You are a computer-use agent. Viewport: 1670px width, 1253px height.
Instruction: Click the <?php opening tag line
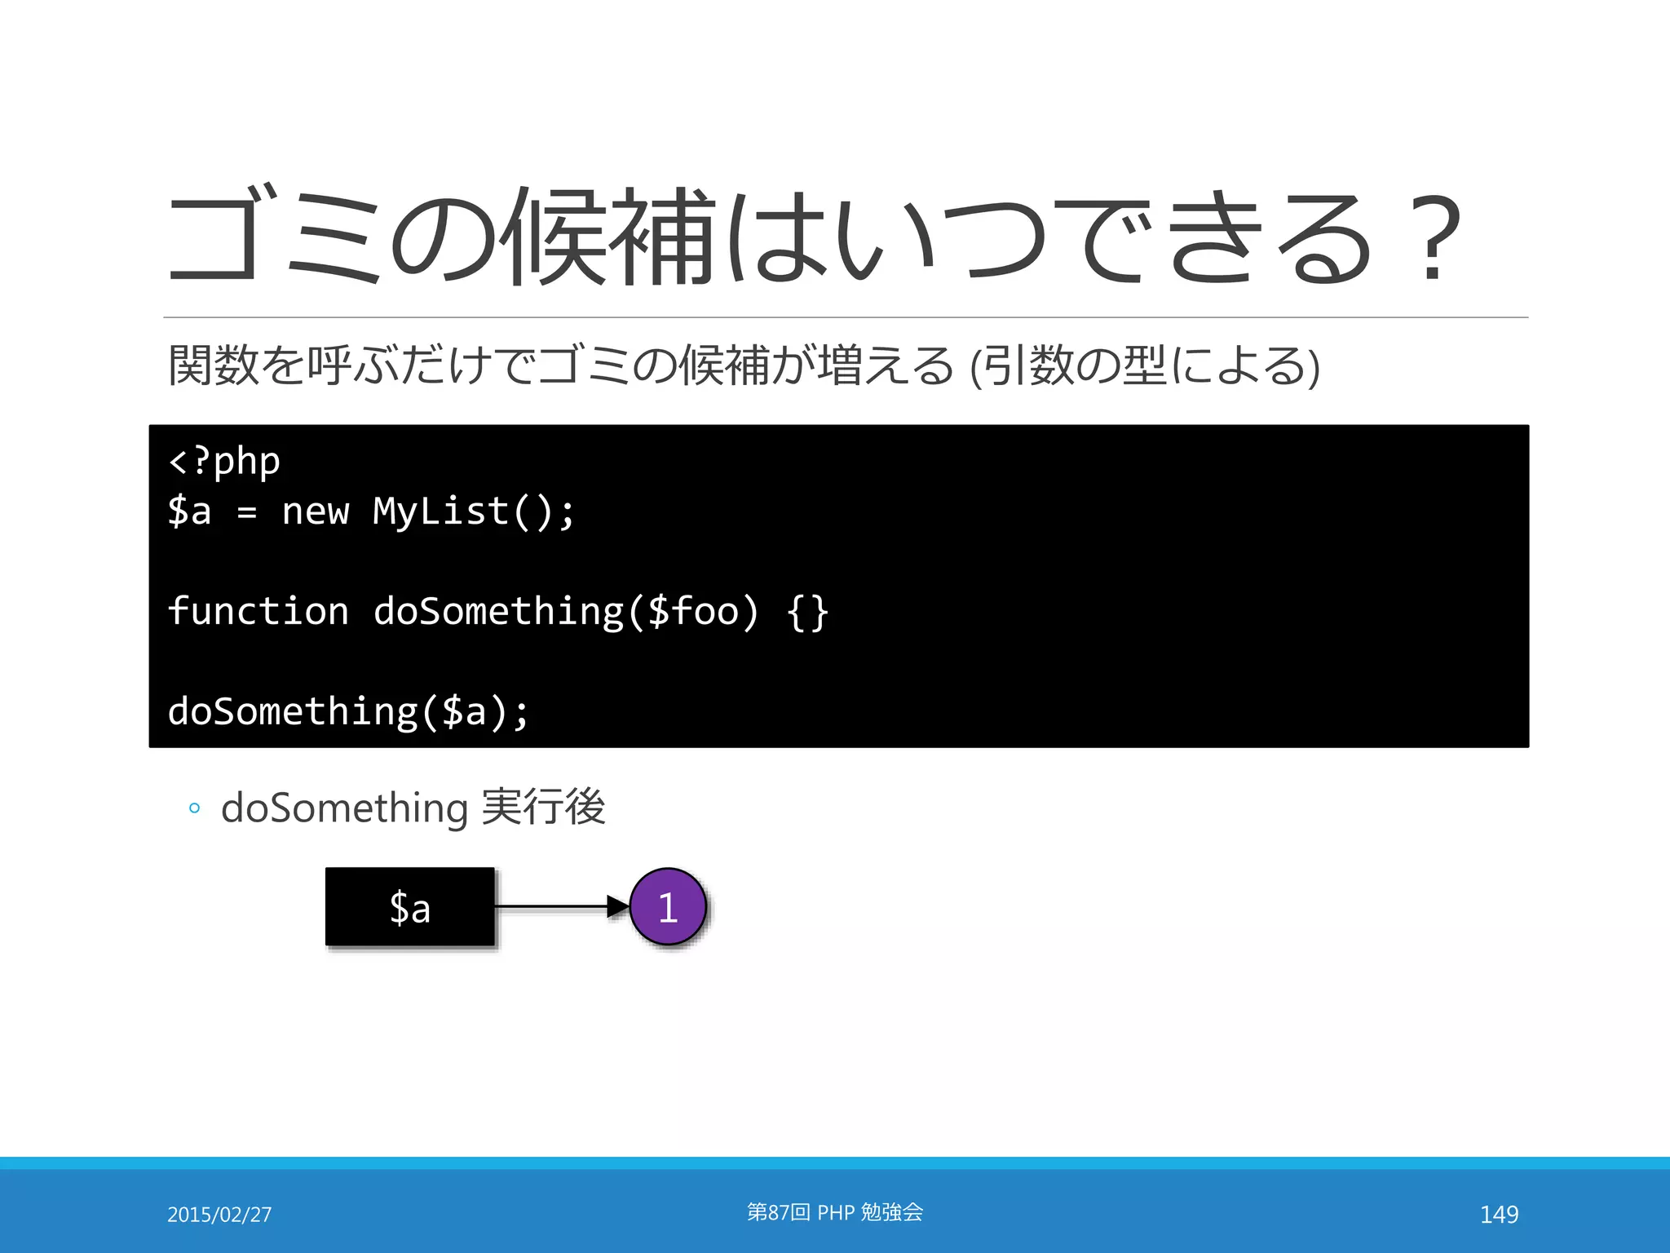click(224, 462)
